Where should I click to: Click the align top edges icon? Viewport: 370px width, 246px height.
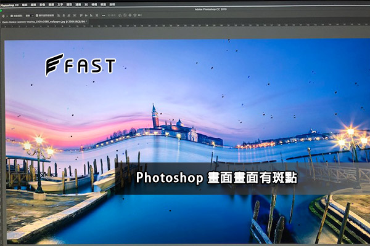81,15
